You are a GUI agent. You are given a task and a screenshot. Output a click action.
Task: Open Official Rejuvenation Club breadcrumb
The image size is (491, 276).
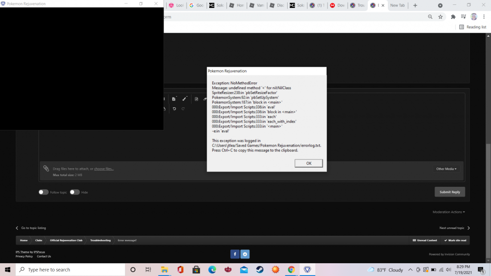pos(66,240)
